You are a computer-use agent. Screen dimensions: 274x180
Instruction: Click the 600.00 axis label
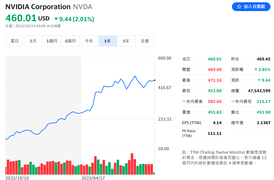tap(165, 58)
